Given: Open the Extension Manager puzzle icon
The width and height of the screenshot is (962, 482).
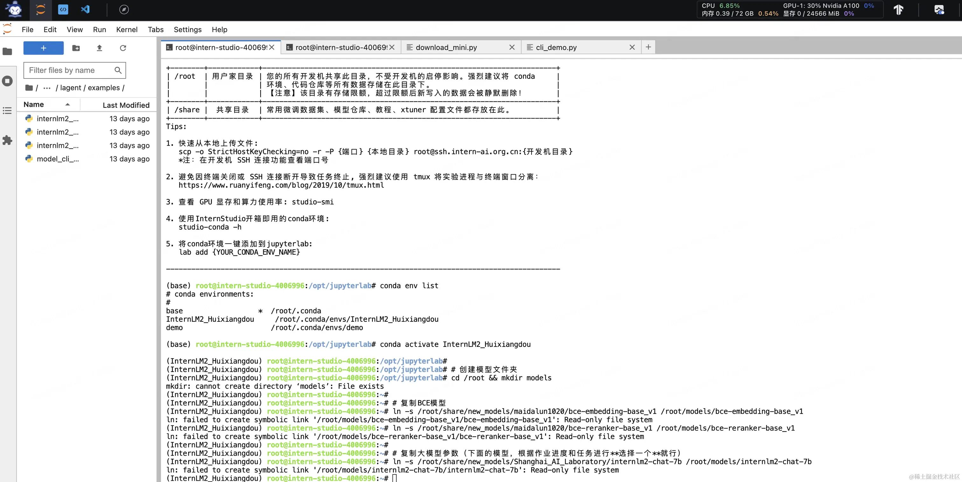Looking at the screenshot, I should point(7,141).
